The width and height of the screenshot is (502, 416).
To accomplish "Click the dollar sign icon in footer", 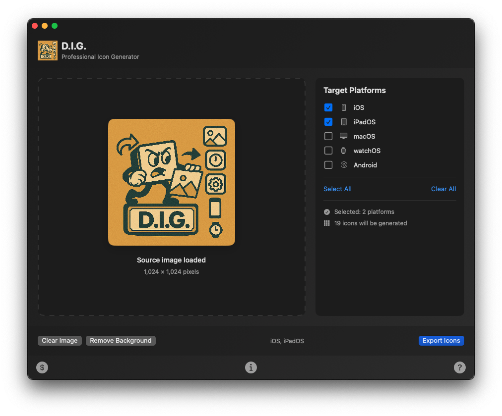I will pyautogui.click(x=42, y=367).
